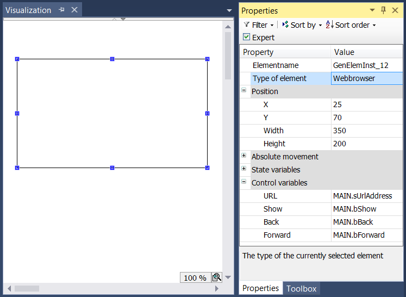Click the editor split down-arrow at top
The image size is (406, 297).
[123, 19]
